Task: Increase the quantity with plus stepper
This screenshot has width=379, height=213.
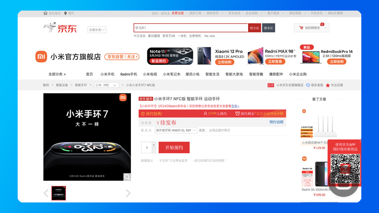Action: [154, 145]
